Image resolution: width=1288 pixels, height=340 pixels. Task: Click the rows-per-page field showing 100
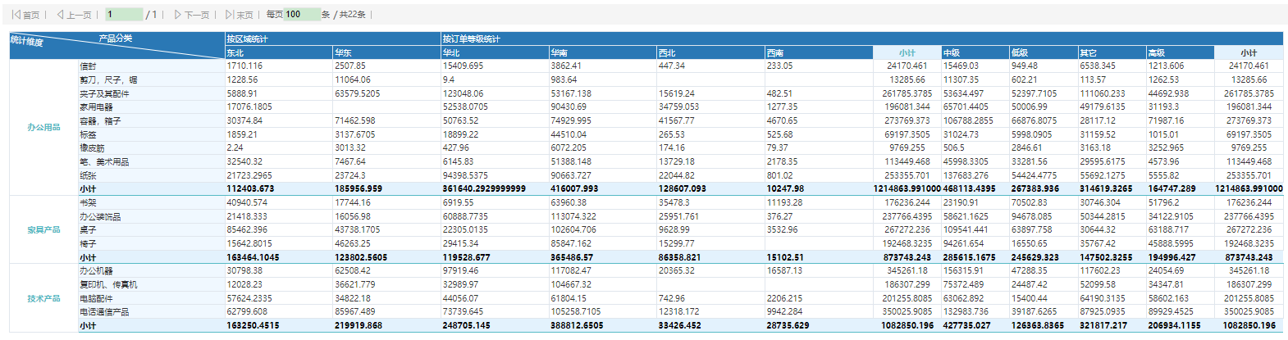(302, 15)
